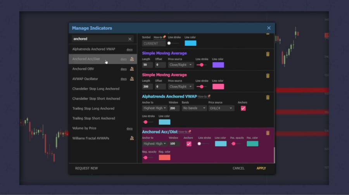Click the Request New button
Viewport: 349px width, 195px height.
pyautogui.click(x=86, y=168)
